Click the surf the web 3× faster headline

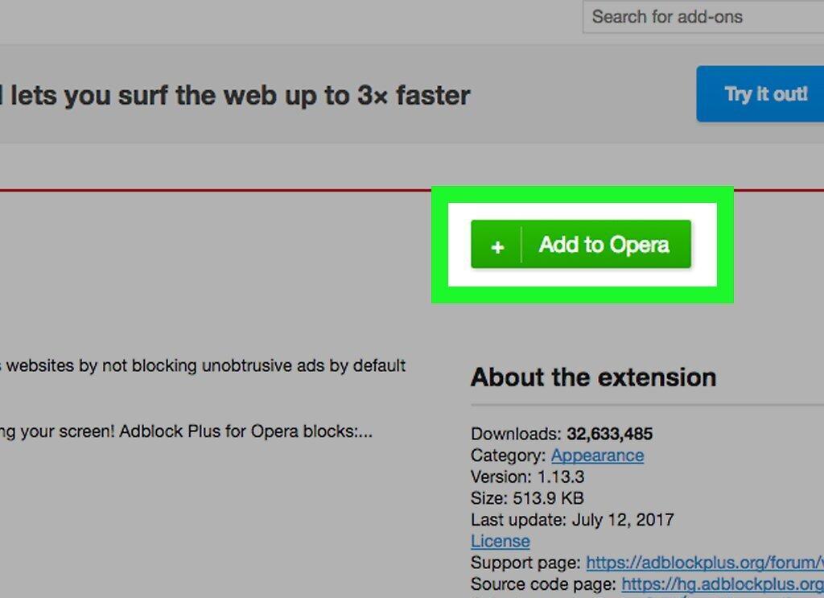235,96
